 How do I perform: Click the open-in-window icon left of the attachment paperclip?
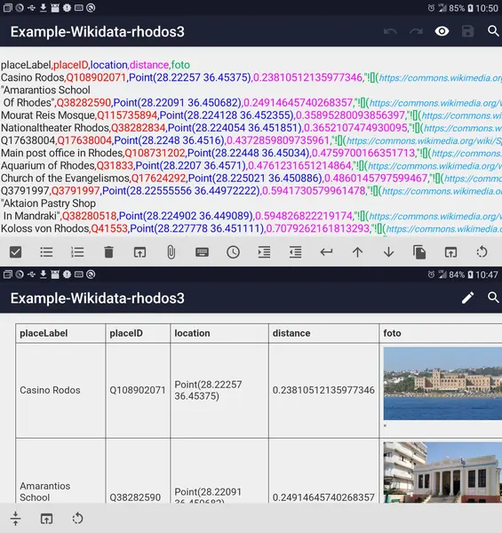point(139,252)
